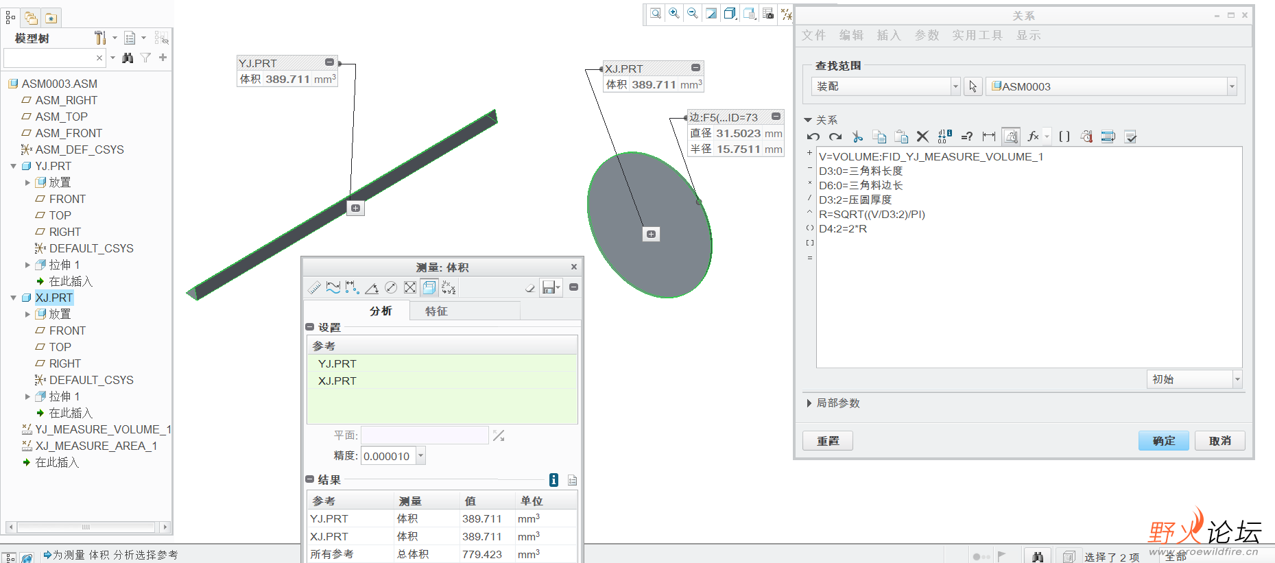Click the 确定 confirm button

1163,441
